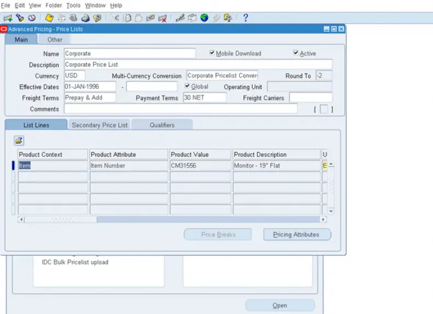Open Translations via the globe icon
Screen dimensions: 433x314
204,18
